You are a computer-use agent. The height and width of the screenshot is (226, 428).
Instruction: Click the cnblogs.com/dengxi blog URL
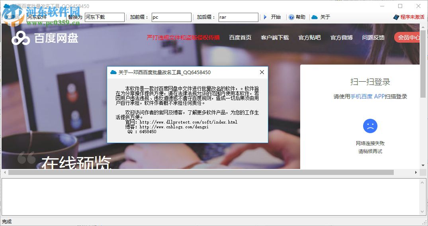[174, 127]
